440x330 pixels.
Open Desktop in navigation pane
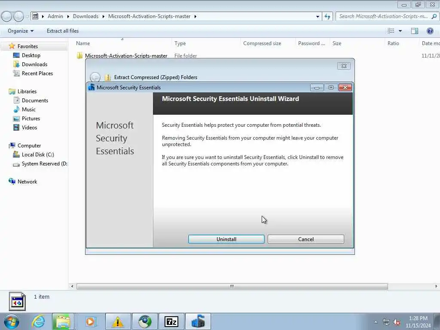(31, 55)
